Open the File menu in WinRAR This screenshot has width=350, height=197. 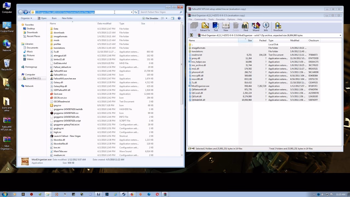pyautogui.click(x=190, y=19)
